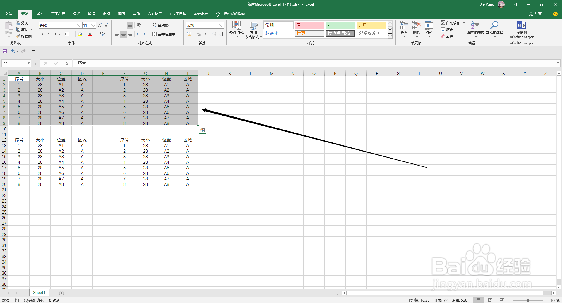Click the Clear button
Viewport: 562px width, 303px height.
click(x=449, y=36)
